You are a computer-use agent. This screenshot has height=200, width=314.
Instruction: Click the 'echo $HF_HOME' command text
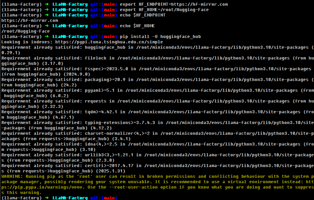pos(137,26)
